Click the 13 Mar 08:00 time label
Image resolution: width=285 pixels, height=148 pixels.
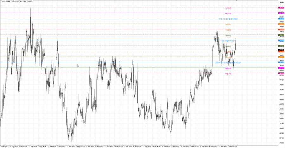click(x=223, y=146)
